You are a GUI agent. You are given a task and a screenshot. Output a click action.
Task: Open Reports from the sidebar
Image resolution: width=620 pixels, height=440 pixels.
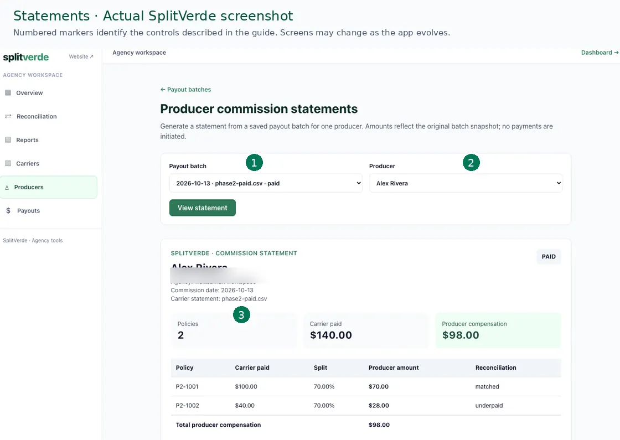(x=49, y=140)
